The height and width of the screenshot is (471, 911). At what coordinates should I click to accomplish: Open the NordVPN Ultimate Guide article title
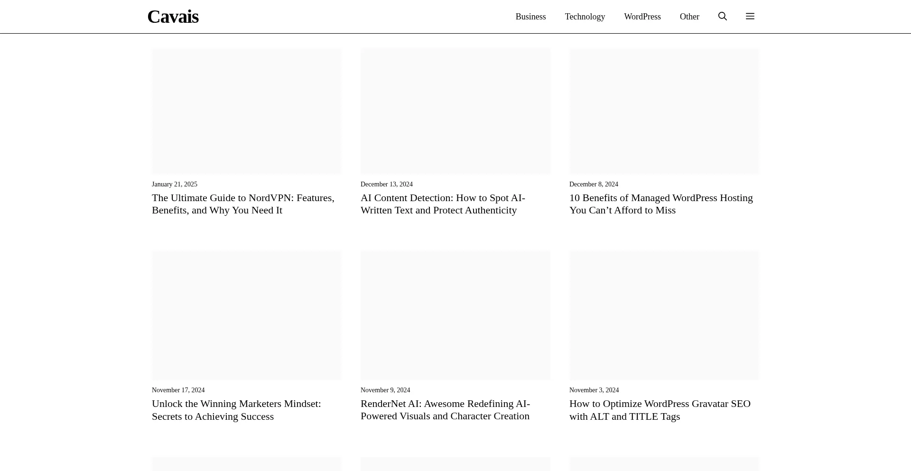coord(243,204)
